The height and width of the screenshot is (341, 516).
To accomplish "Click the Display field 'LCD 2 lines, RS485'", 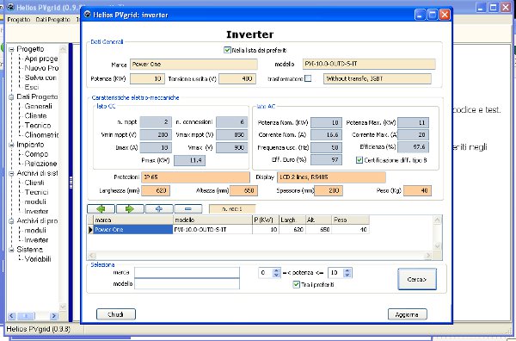I will click(331, 177).
